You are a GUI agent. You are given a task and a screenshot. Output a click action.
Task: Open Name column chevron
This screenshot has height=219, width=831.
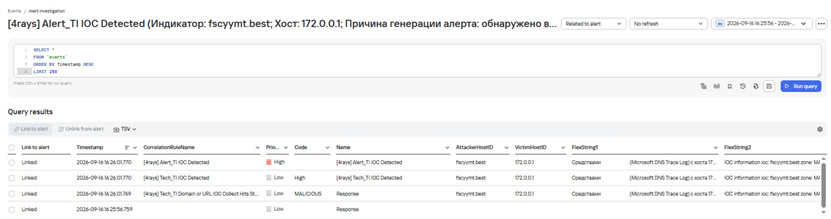click(x=447, y=148)
